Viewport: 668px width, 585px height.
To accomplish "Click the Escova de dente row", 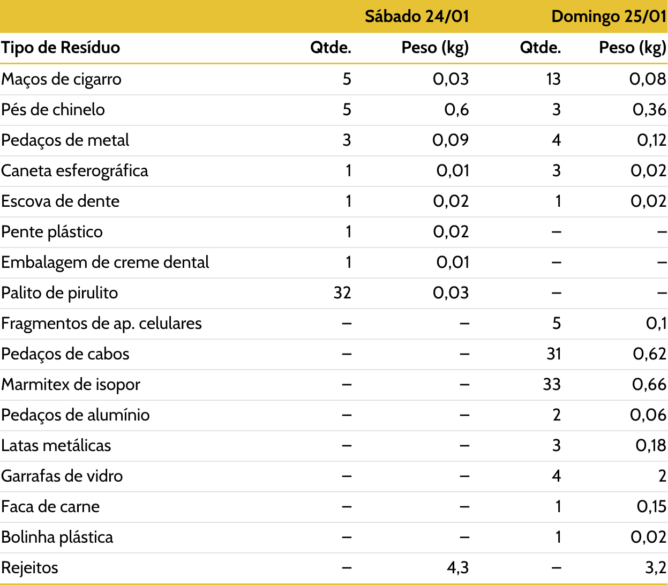I will pos(334,201).
